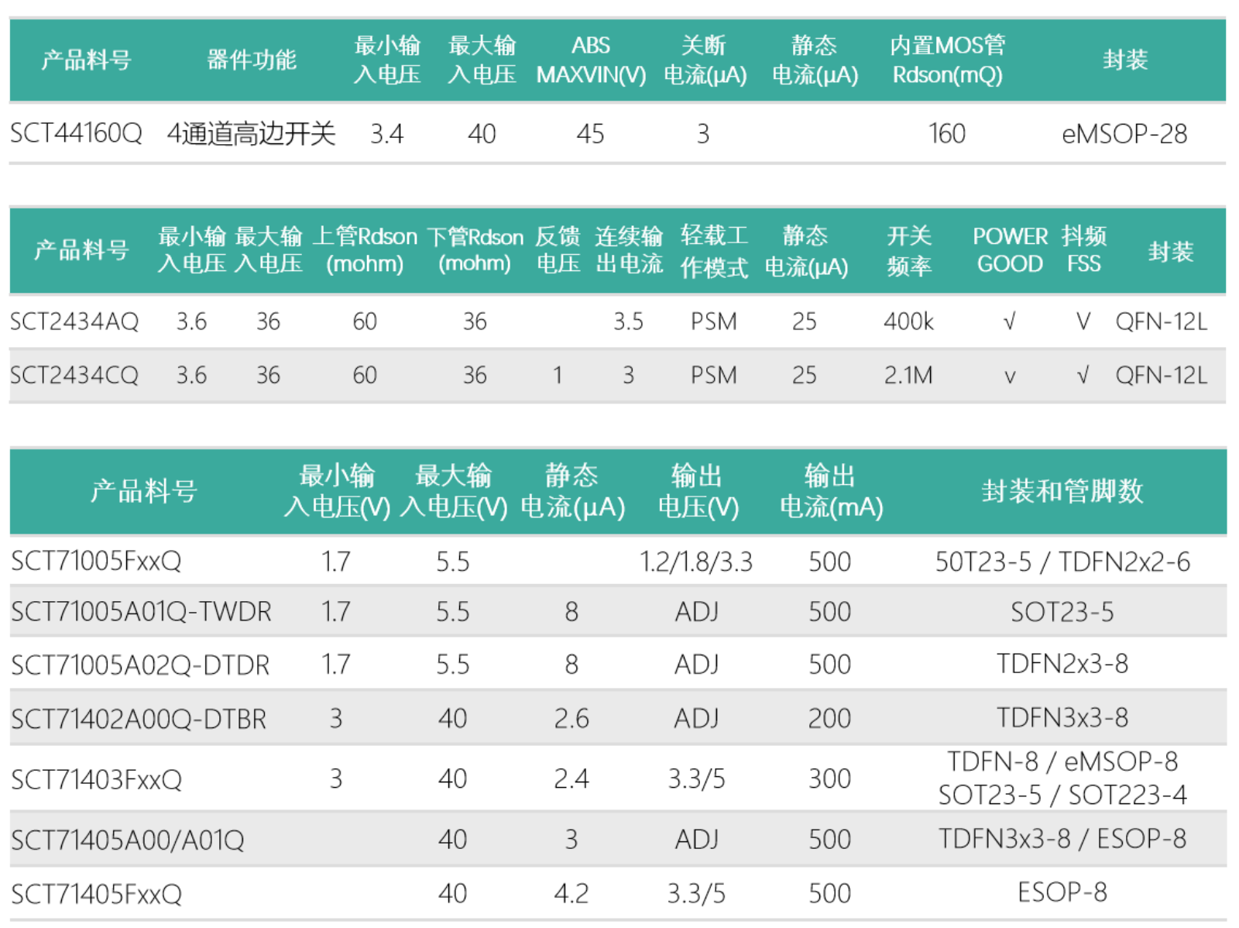This screenshot has height=928, width=1239.
Task: Click the SCT2434AQ part number
Action: point(74,321)
